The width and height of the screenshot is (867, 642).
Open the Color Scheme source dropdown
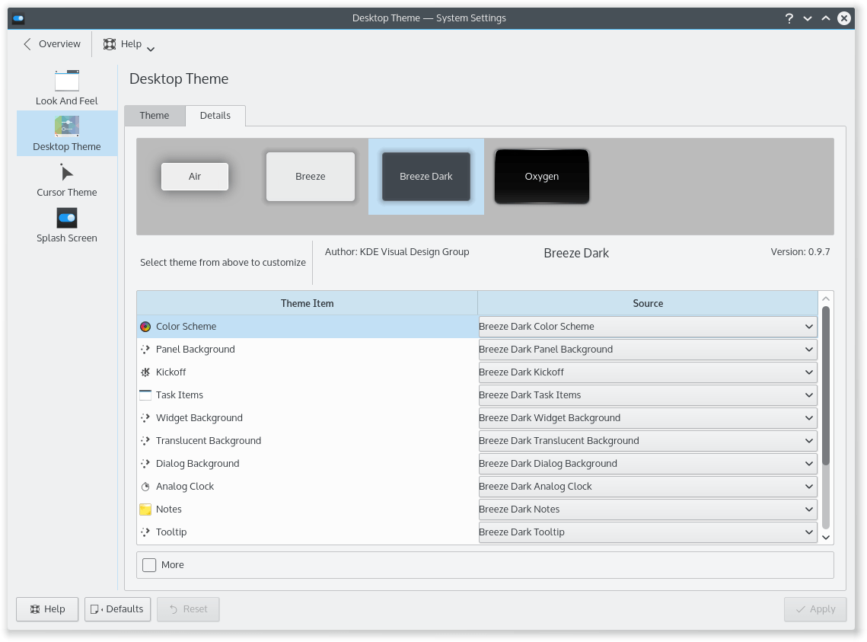[648, 327]
